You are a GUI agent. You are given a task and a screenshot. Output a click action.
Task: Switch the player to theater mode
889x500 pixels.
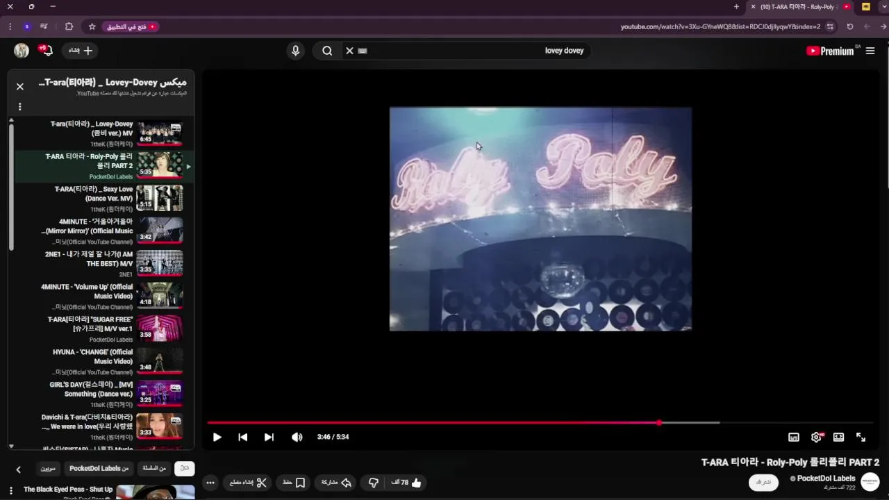pyautogui.click(x=838, y=437)
